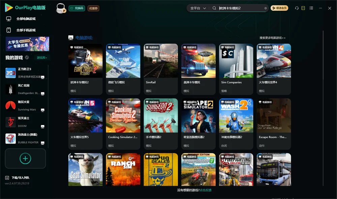Open Farming Simulator 17 thumbnail

pos(198,169)
